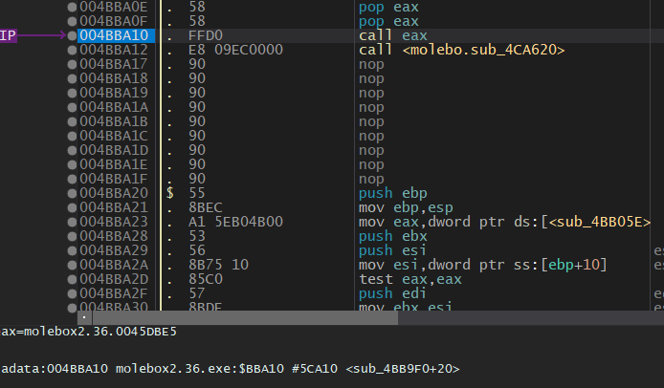The image size is (664, 388).
Task: Click the breakpoint bullet at 004BBA23
Action: tap(72, 222)
